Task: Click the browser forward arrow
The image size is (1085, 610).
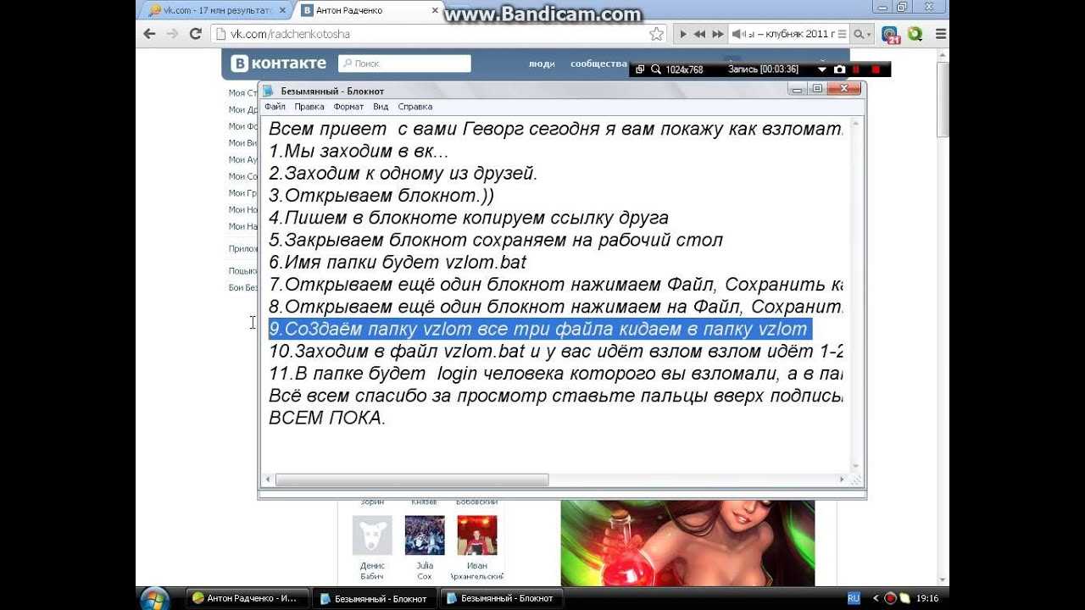Action: click(172, 34)
